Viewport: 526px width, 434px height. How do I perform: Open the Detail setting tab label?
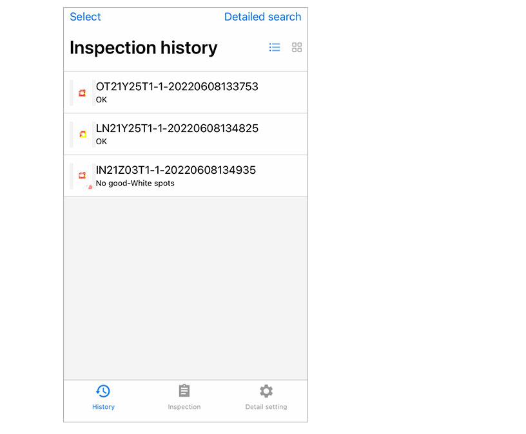coord(266,407)
